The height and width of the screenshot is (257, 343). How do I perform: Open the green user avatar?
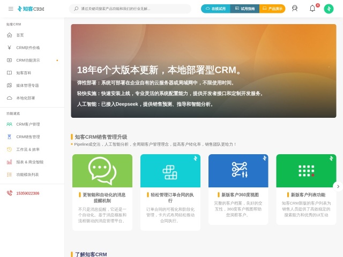329,9
